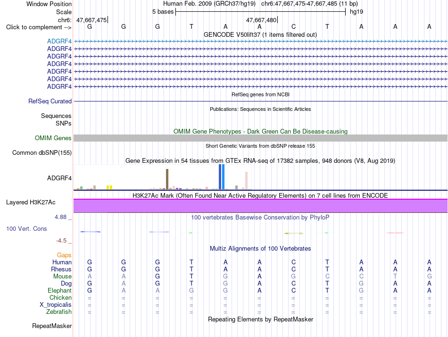
Task: Click the Dog species label
Action: coord(66,284)
